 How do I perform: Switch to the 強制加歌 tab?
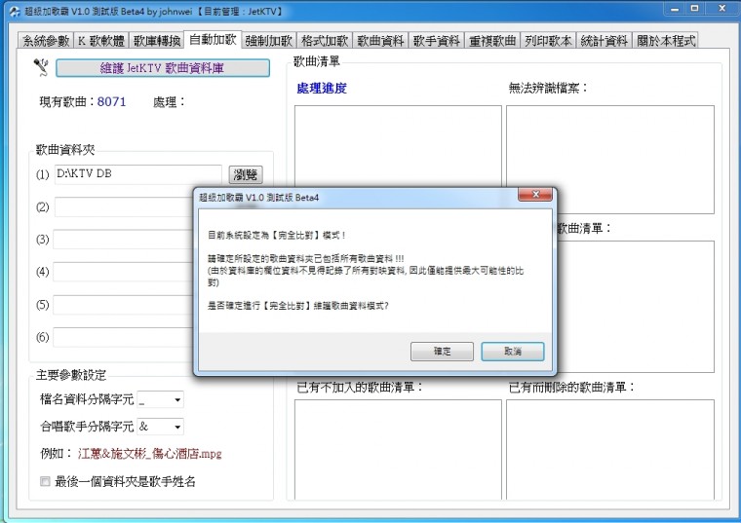click(269, 41)
